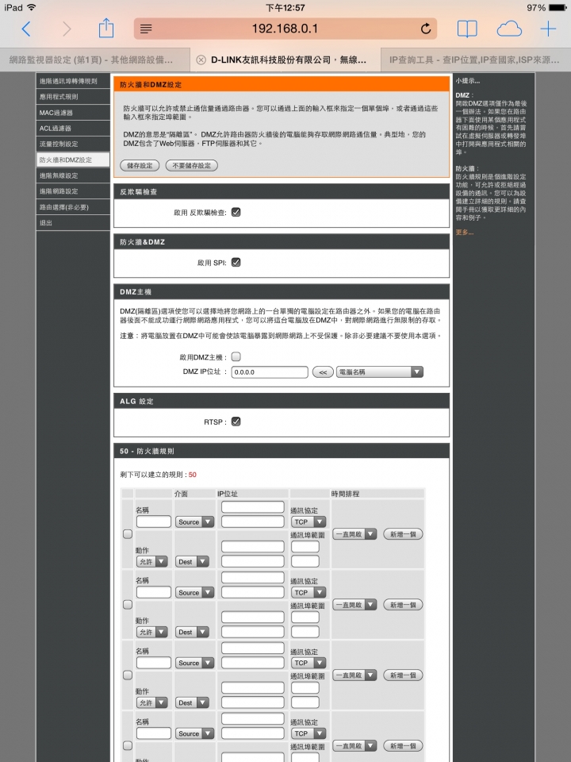Open MAC過濾器 in the sidebar
The image size is (571, 762).
[x=73, y=113]
